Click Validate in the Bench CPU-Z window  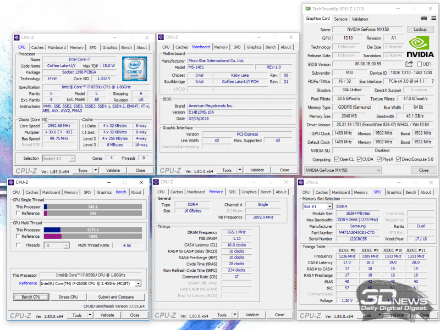tap(107, 315)
